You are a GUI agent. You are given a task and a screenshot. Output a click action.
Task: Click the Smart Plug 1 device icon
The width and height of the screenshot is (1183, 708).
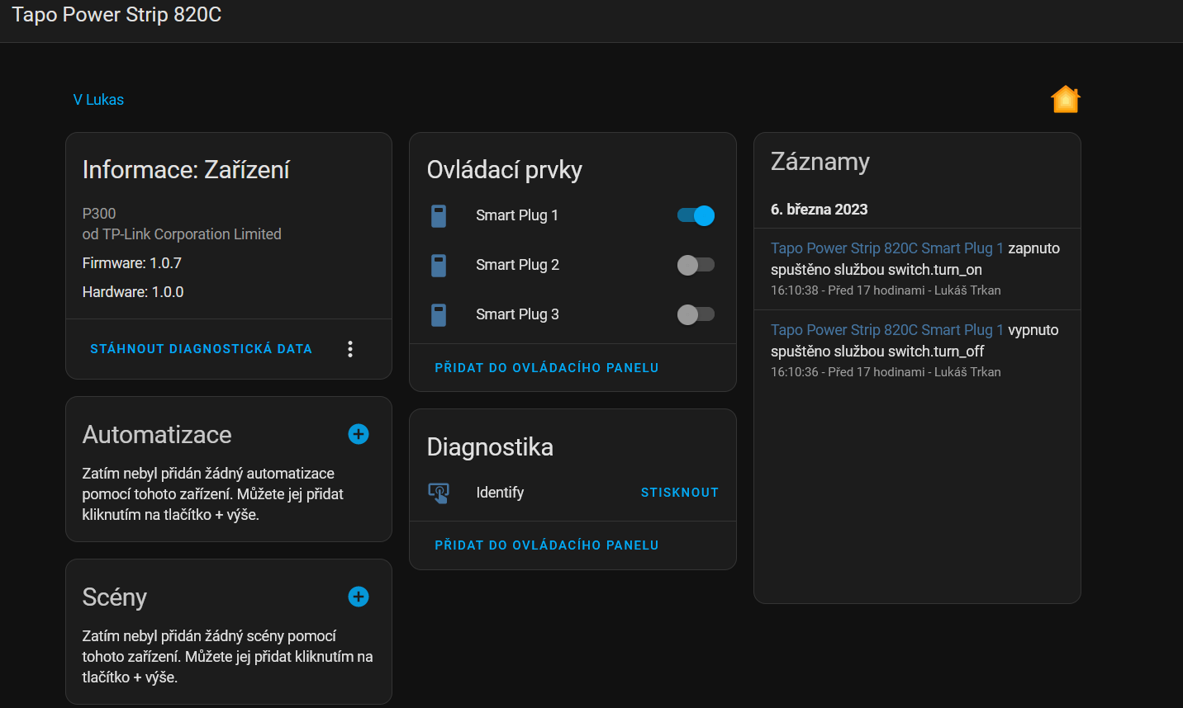(439, 216)
